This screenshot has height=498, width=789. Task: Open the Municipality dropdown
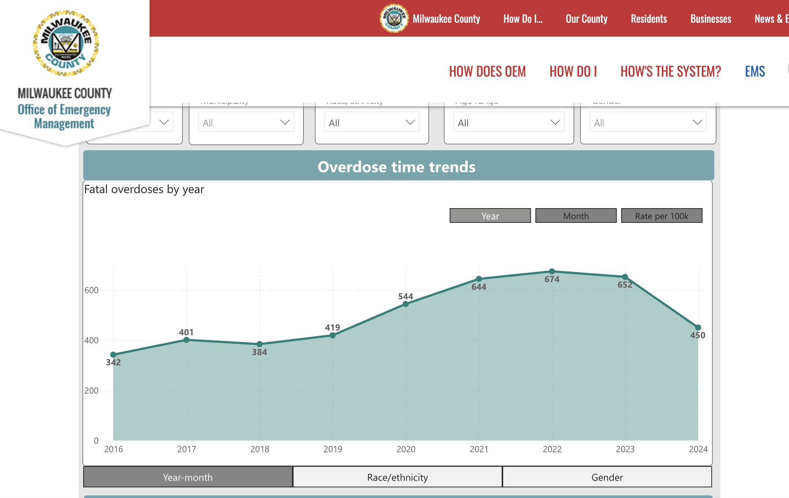(x=246, y=122)
